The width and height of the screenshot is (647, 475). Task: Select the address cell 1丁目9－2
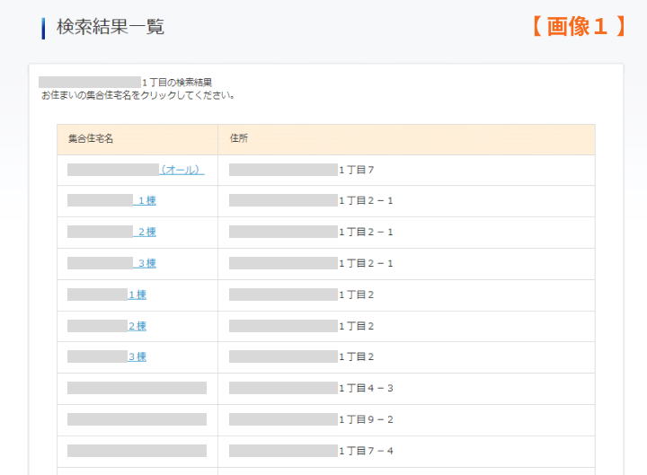pyautogui.click(x=406, y=419)
